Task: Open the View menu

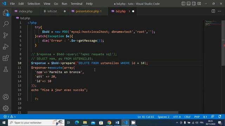Action: click(47, 4)
